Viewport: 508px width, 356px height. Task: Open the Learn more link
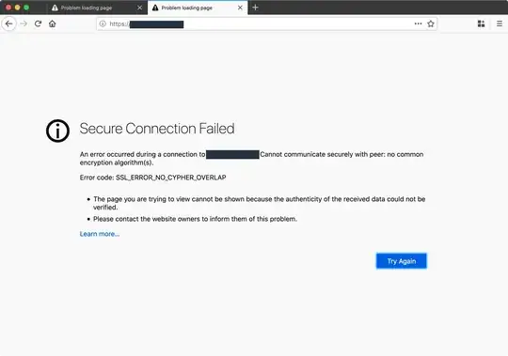100,234
